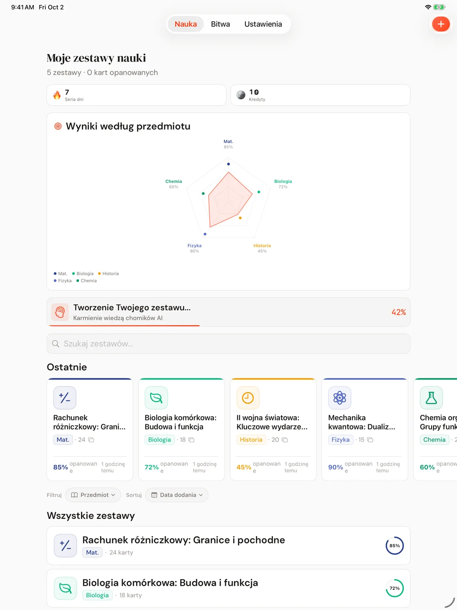Select the flask icon on Chemia card
The image size is (457, 610).
[x=431, y=398]
